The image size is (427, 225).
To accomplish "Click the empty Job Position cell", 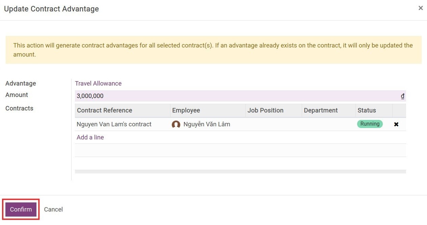I will click(x=273, y=124).
